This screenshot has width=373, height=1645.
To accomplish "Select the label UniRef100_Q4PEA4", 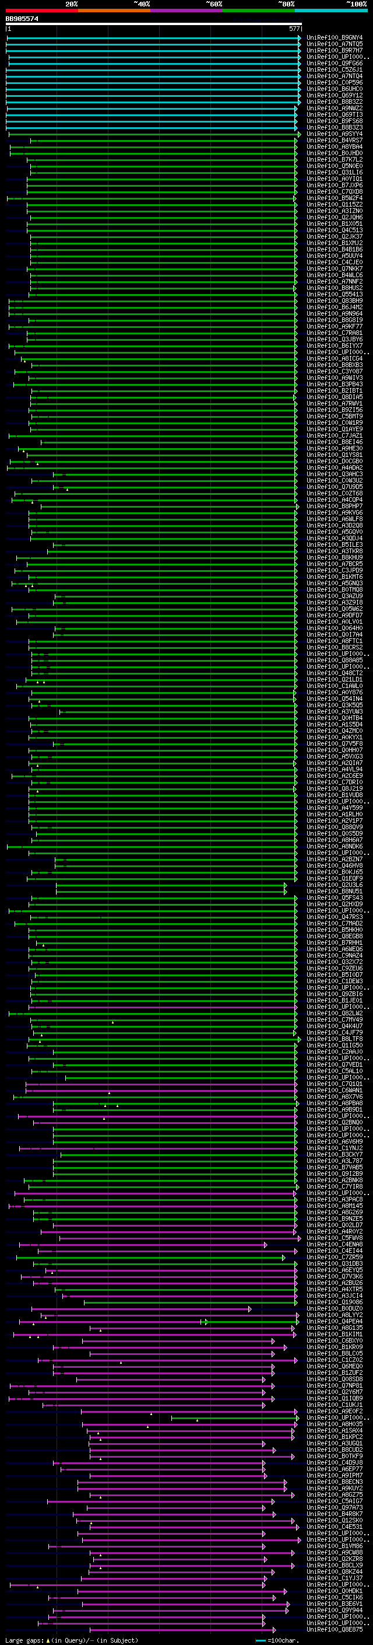I will click(334, 1321).
